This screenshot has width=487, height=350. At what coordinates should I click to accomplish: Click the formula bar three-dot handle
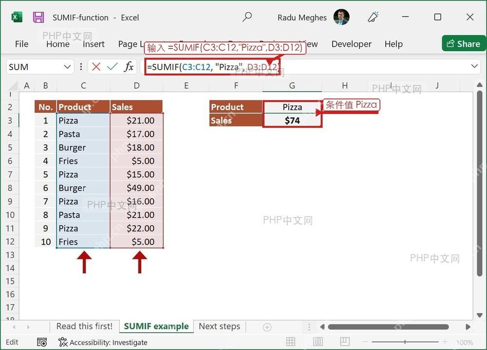[x=81, y=67]
